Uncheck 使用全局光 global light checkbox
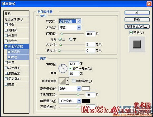This screenshot has width=153, height=117. click(70, 69)
